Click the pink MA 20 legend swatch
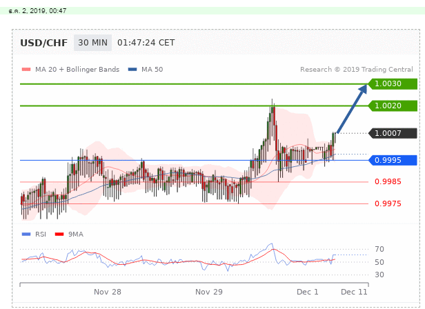This screenshot has height=309, width=425. pos(26,70)
